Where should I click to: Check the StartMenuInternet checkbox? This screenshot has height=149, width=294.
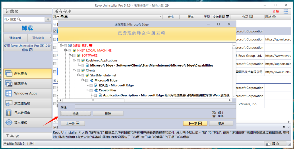click(82, 76)
